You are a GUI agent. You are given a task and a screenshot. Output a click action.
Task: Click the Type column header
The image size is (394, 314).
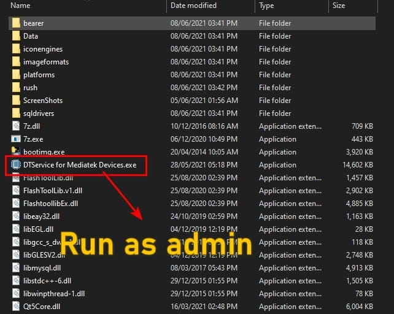pos(266,6)
